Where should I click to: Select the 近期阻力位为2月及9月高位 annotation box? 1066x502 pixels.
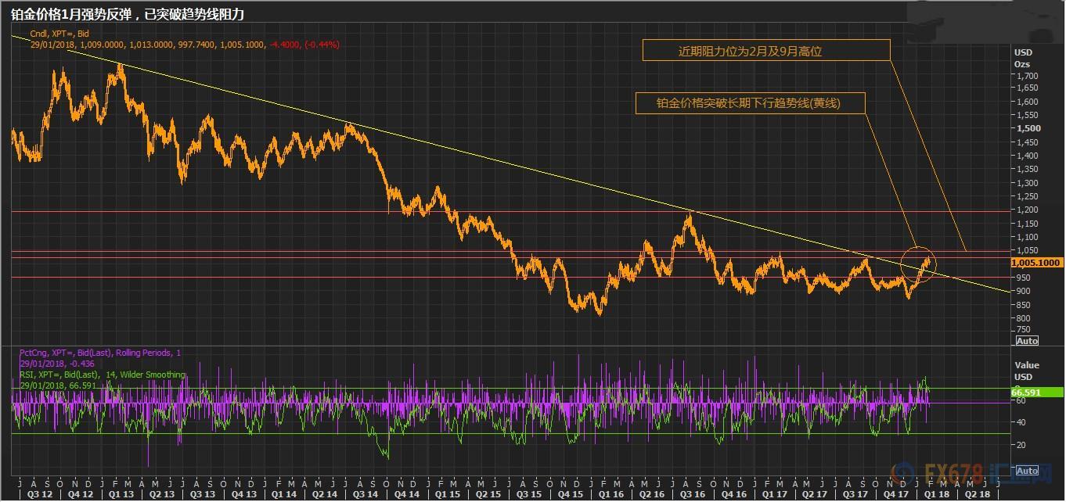[x=766, y=51]
